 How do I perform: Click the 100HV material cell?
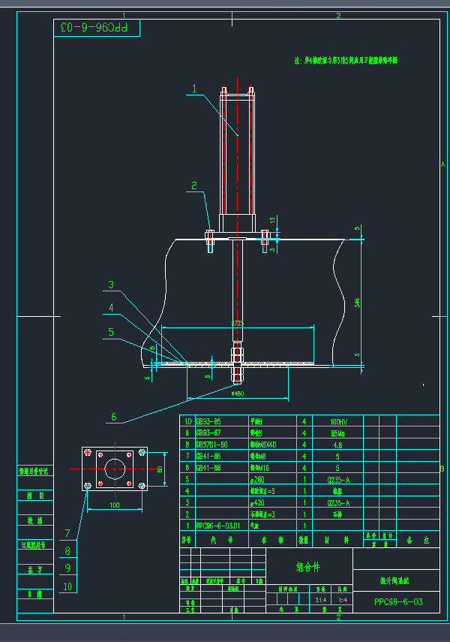click(x=338, y=421)
